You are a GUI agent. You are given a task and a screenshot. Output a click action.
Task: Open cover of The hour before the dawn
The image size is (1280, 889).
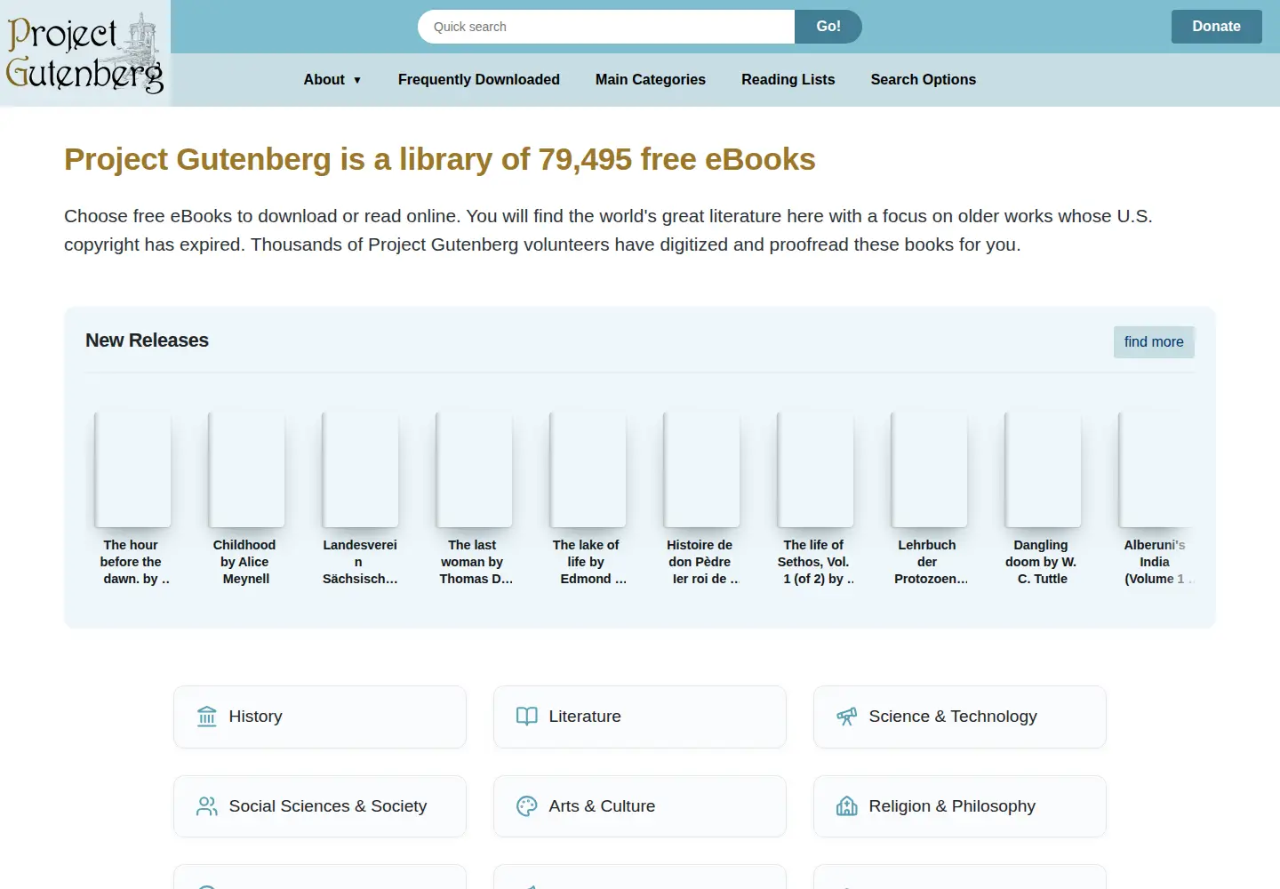click(x=132, y=469)
